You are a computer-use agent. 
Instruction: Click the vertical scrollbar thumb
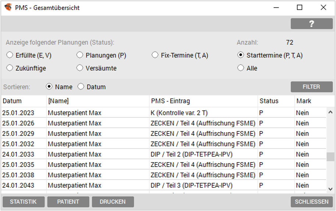pos(330,157)
